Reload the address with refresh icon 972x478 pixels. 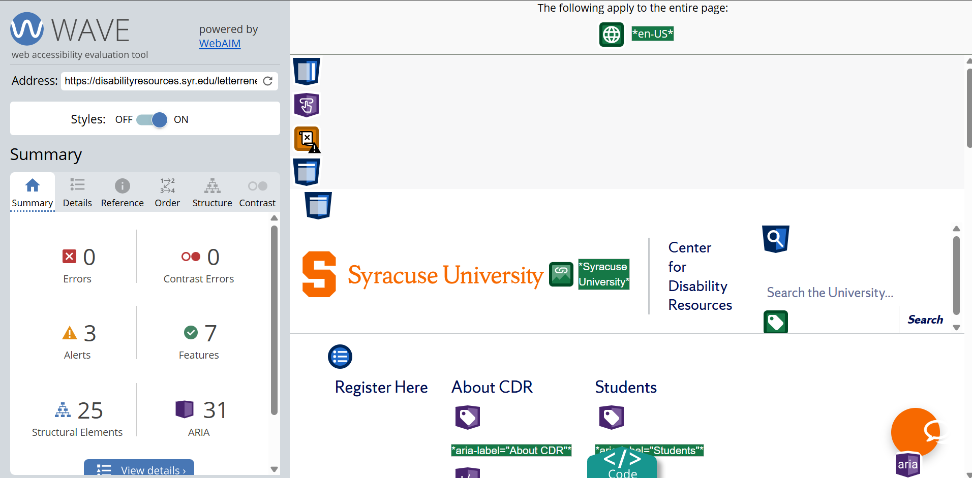point(268,81)
